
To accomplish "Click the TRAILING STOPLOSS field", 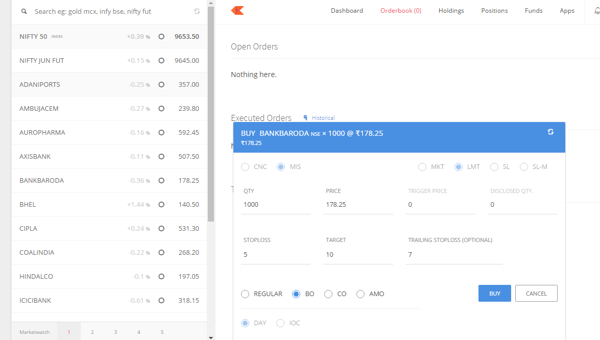I will coord(454,255).
